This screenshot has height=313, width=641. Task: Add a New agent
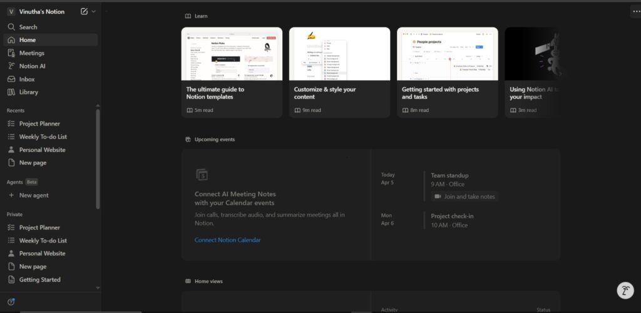pyautogui.click(x=33, y=196)
